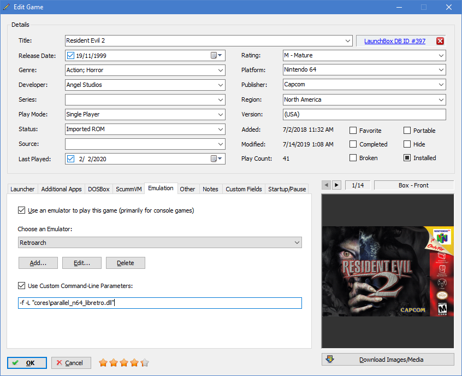Switch to the Other tab
Screen dimensions: 462x376
[187, 189]
